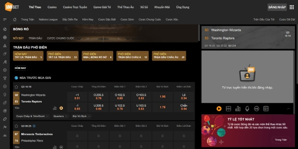Image resolution: width=298 pixels, height=149 pixels.
Task: Expand the Cược Chấp & Trên/Dưới dropdown
Action: pos(32,116)
